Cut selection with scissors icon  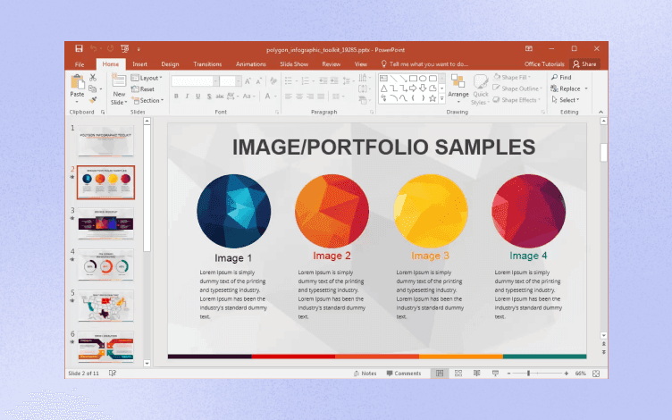93,78
